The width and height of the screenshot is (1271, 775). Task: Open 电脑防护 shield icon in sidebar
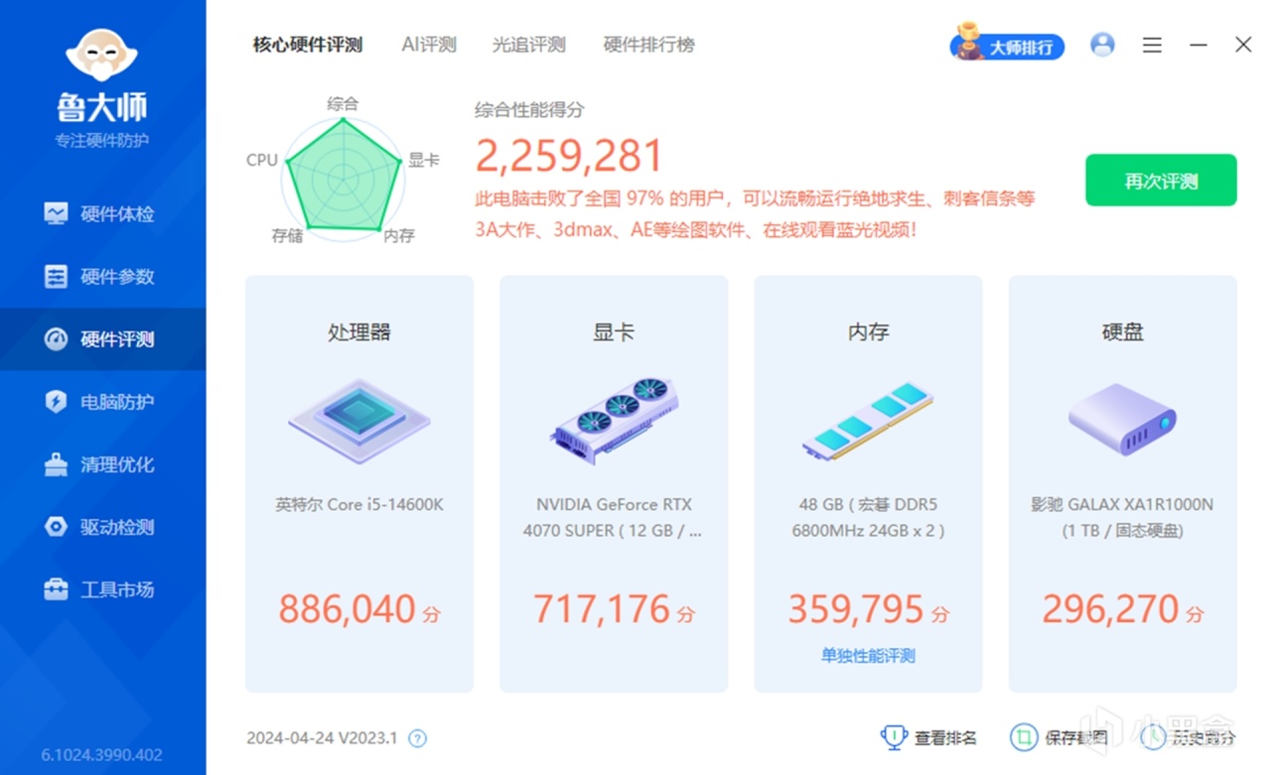point(57,401)
